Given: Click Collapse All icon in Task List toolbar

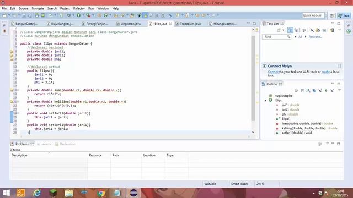Looking at the screenshot, I should click(x=324, y=30).
